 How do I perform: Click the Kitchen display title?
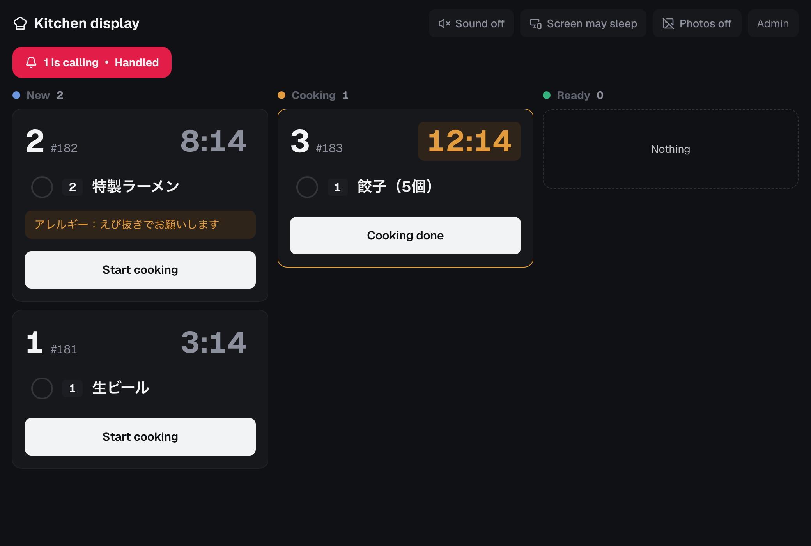click(x=87, y=23)
